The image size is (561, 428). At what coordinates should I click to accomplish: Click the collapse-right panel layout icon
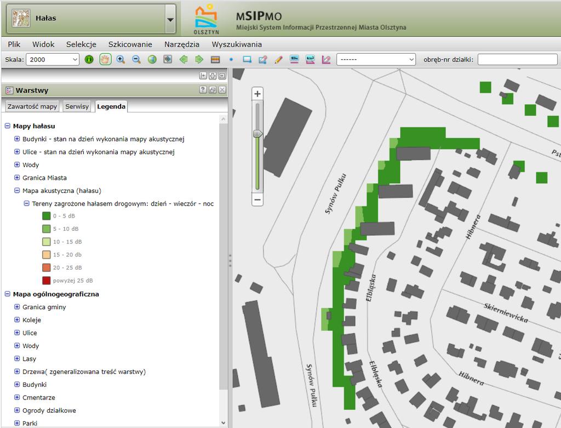tap(222, 76)
